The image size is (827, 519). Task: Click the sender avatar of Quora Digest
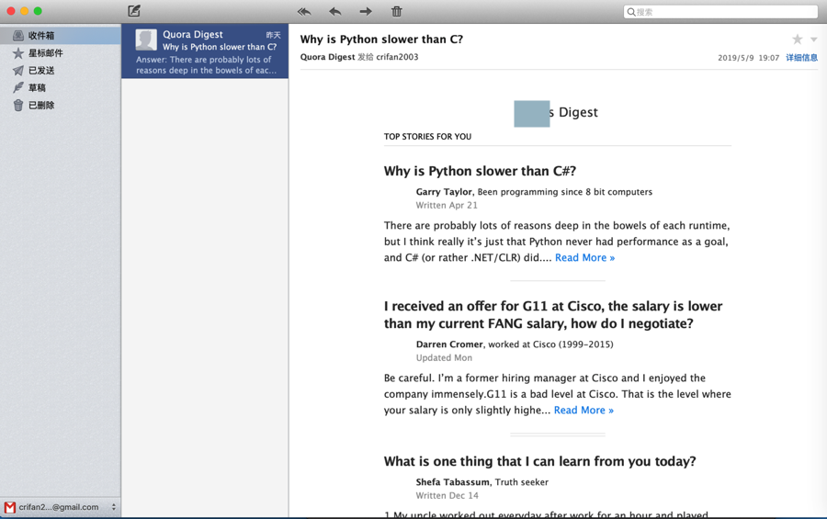(x=146, y=39)
